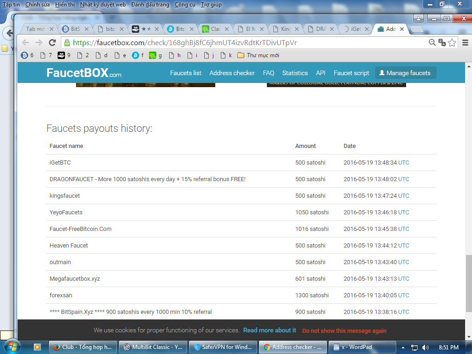Open bookmark labeled d
Viewport: 472px width, 354px height.
point(101,55)
